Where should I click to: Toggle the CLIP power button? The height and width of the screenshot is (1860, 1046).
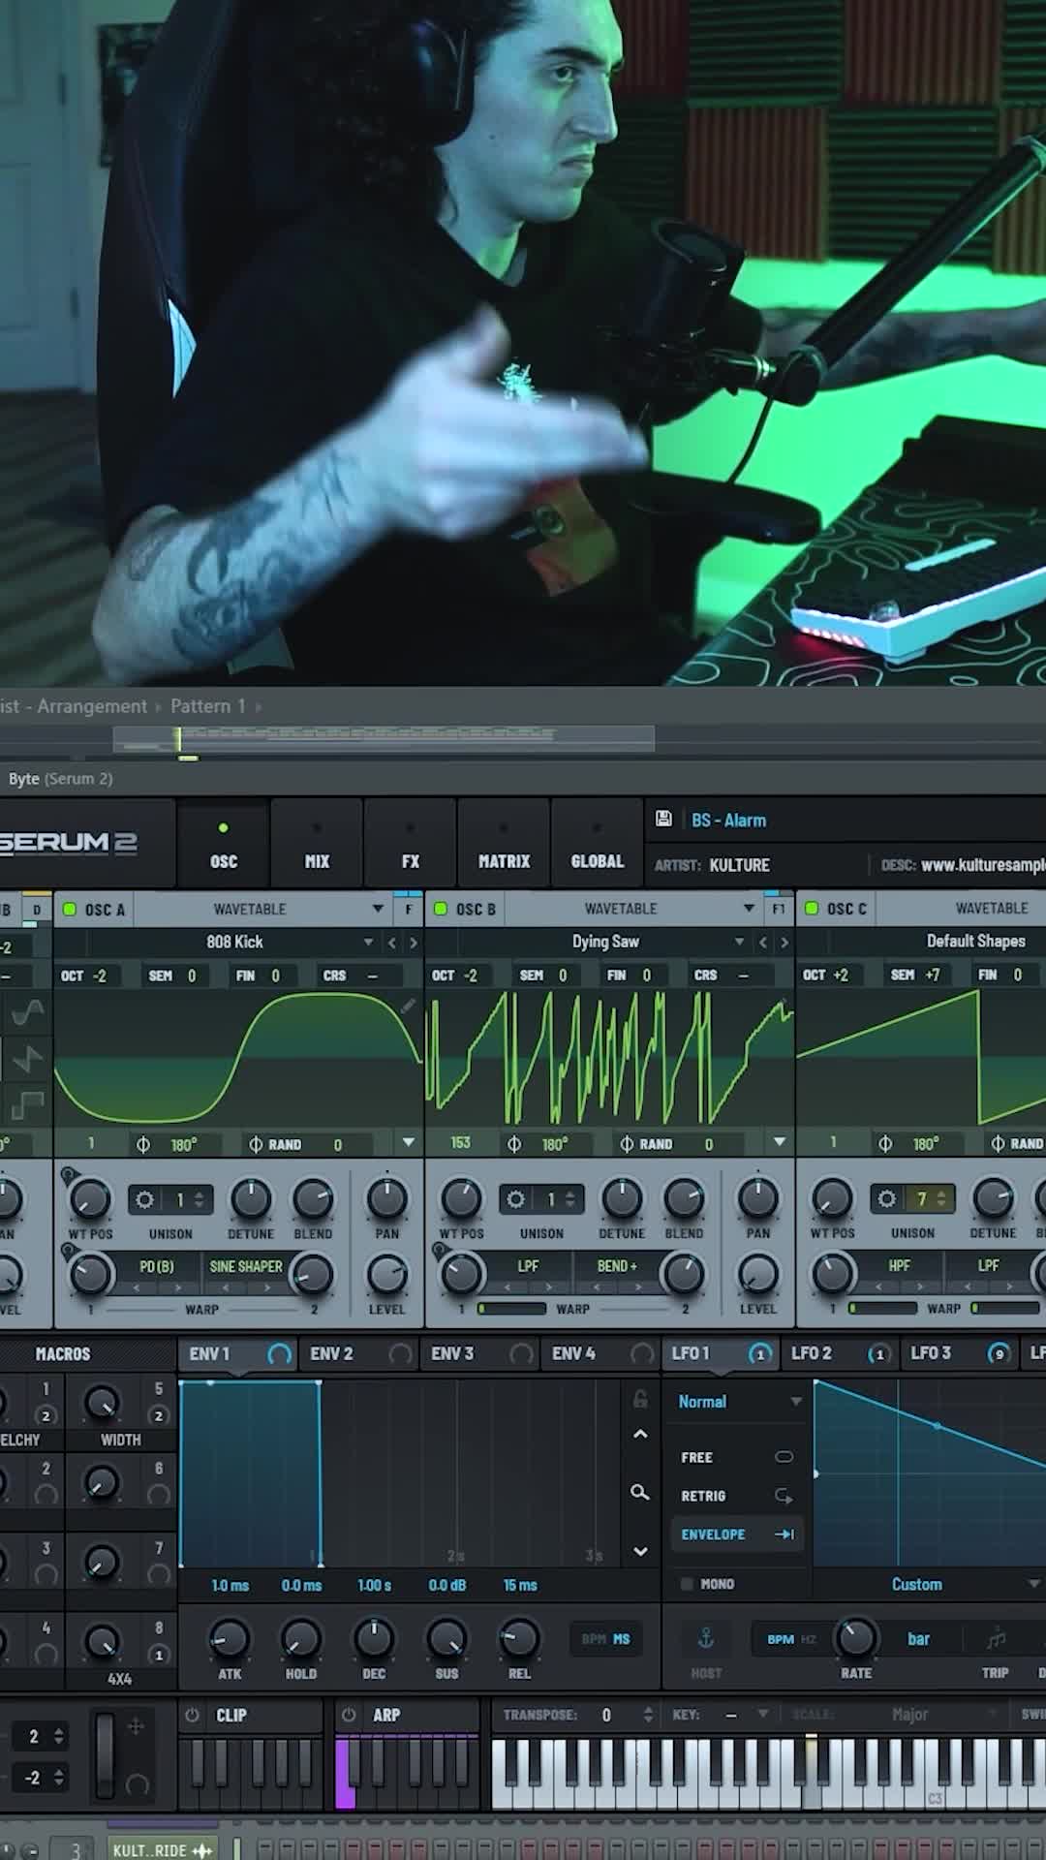pos(193,1715)
